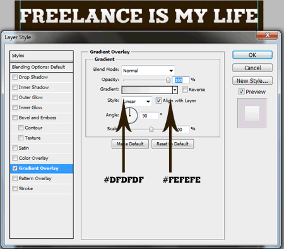Click the angle dial control
284x249 pixels.
130,115
